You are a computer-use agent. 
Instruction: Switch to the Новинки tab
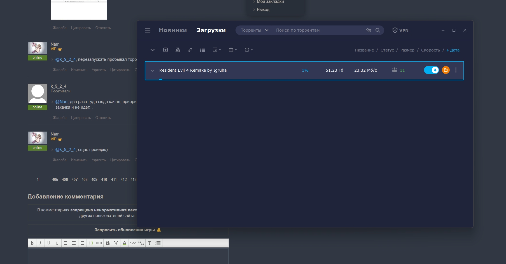pyautogui.click(x=173, y=30)
